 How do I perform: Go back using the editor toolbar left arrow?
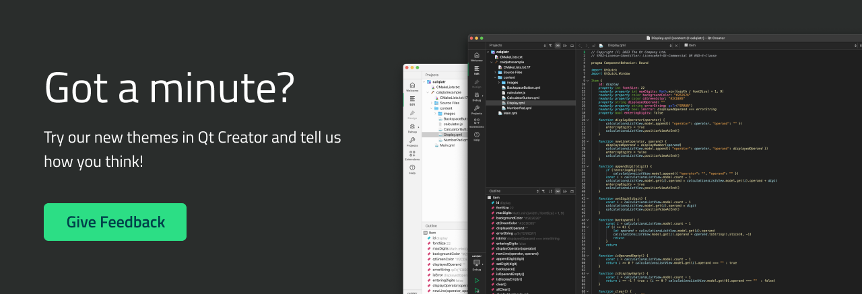[x=580, y=45]
